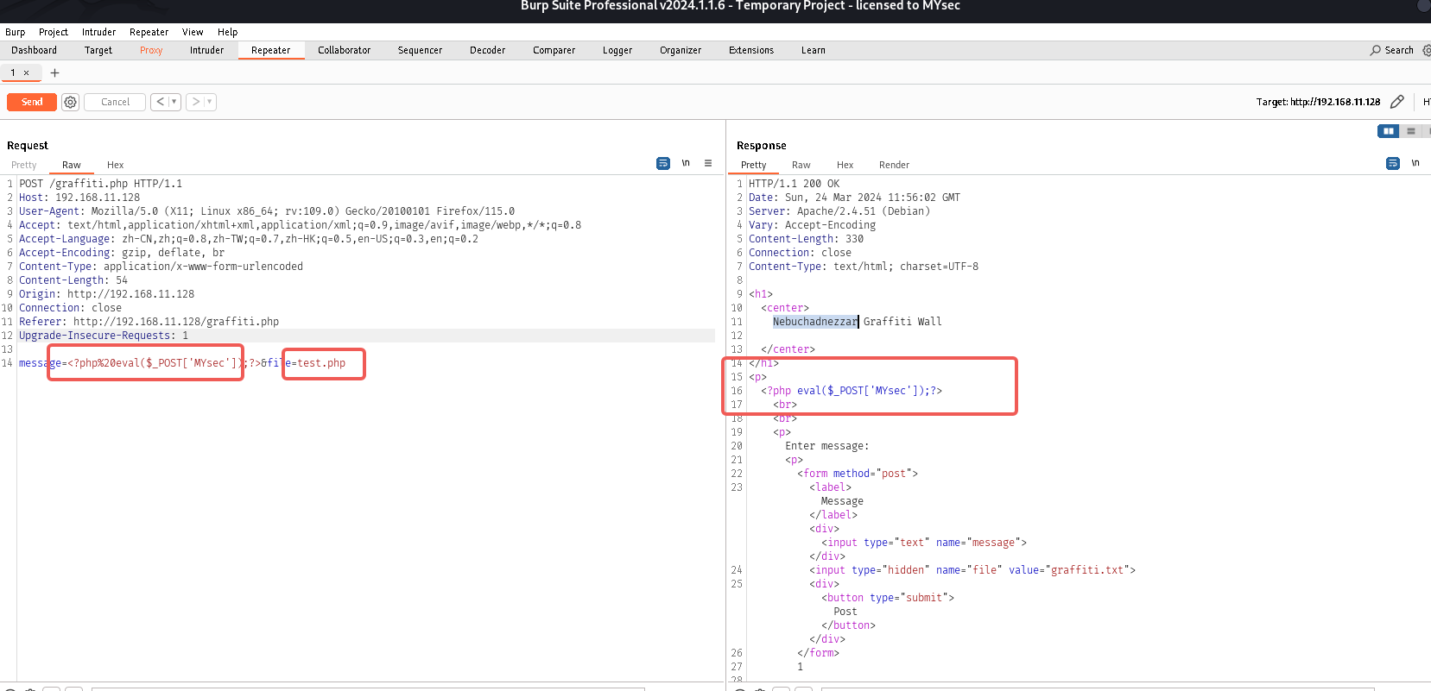Edit target with the pencil icon
Viewport: 1431px width, 691px height.
(1396, 102)
